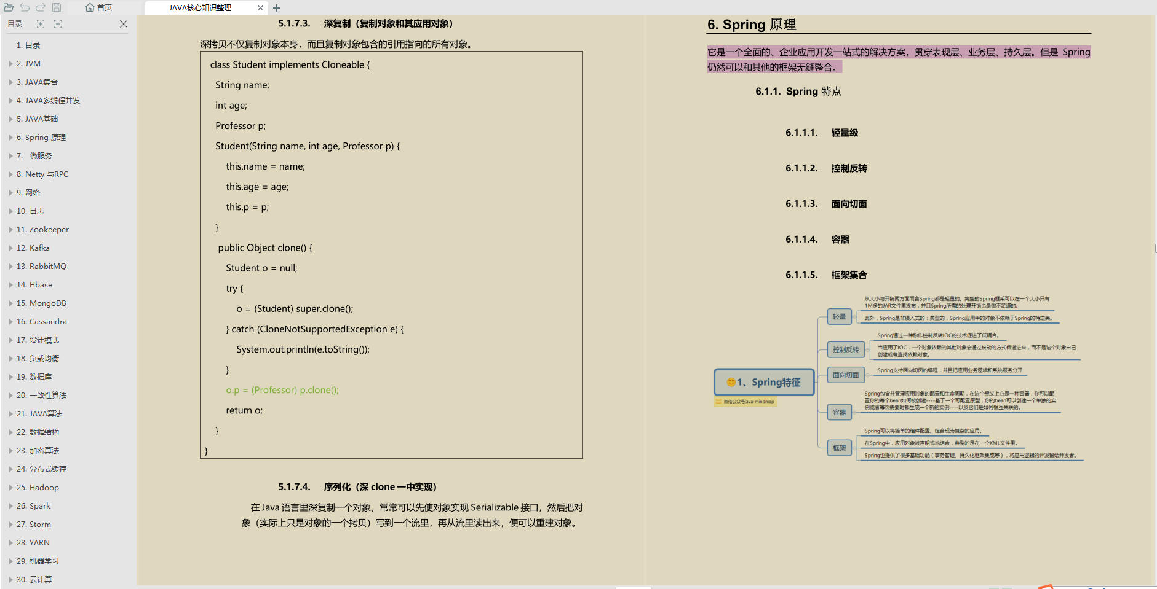Jump to 15. MongoDB in outline
Screen dimensions: 1157x589
[x=41, y=303]
